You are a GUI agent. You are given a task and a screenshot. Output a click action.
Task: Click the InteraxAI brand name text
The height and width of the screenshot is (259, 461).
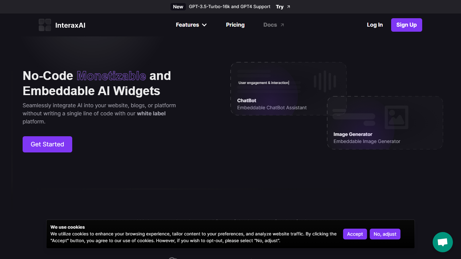point(70,25)
